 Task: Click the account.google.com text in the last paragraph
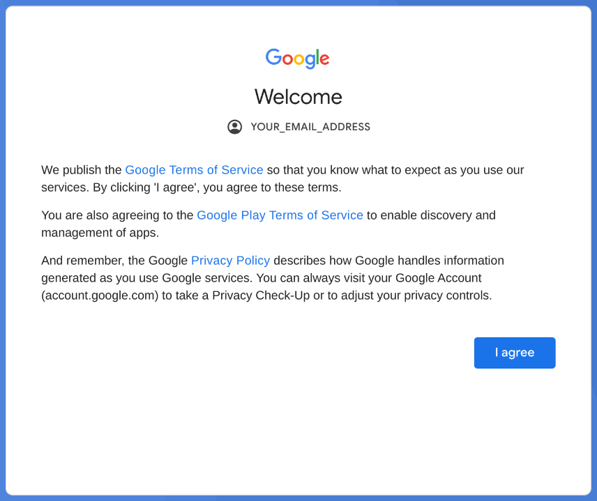[100, 295]
